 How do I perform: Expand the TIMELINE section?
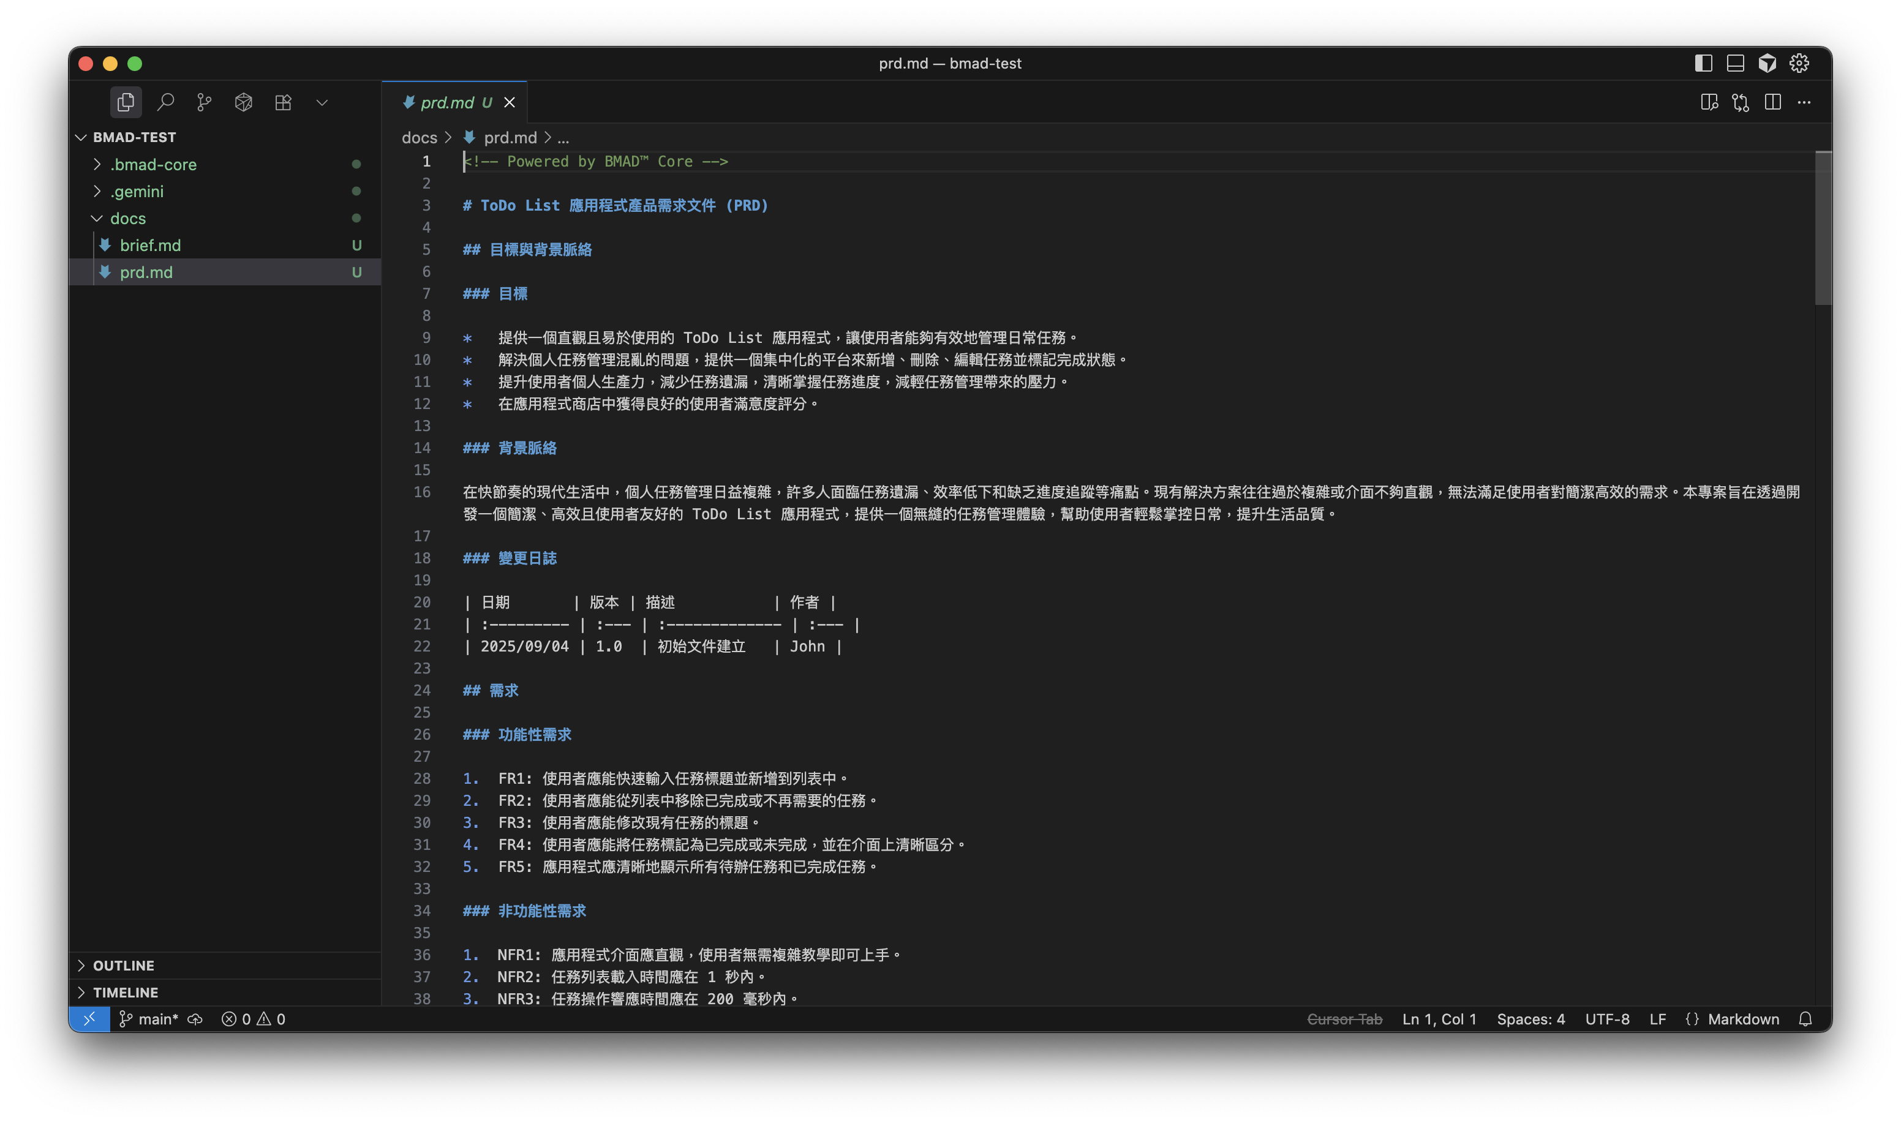pos(225,992)
